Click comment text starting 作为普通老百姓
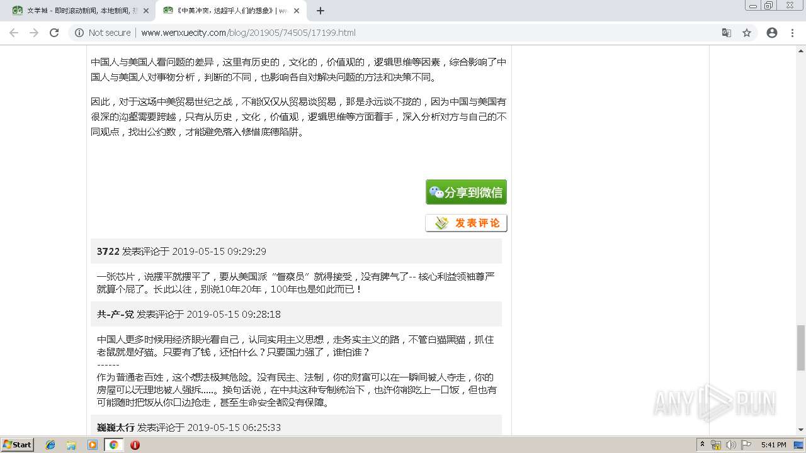806x453 pixels. pyautogui.click(x=297, y=389)
